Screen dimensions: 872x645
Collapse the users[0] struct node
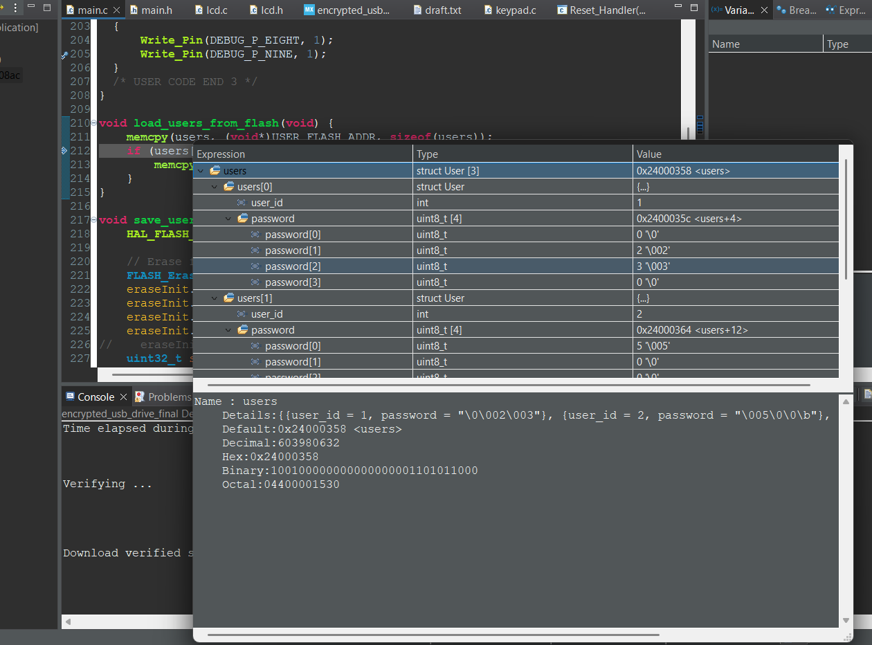coord(215,187)
